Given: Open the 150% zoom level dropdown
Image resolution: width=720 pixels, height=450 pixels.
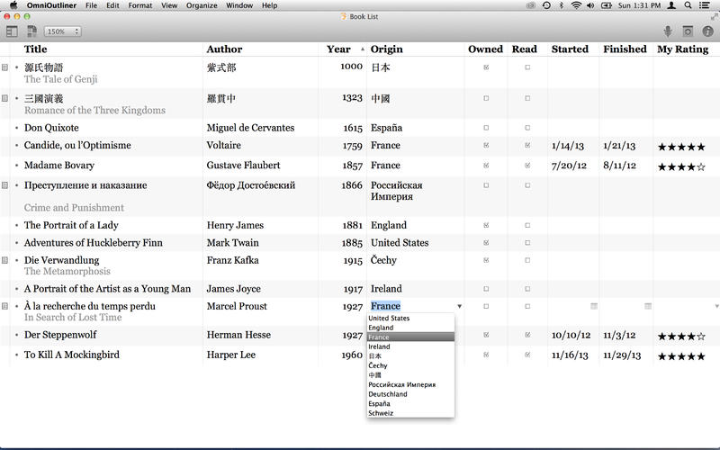Looking at the screenshot, I should point(63,31).
